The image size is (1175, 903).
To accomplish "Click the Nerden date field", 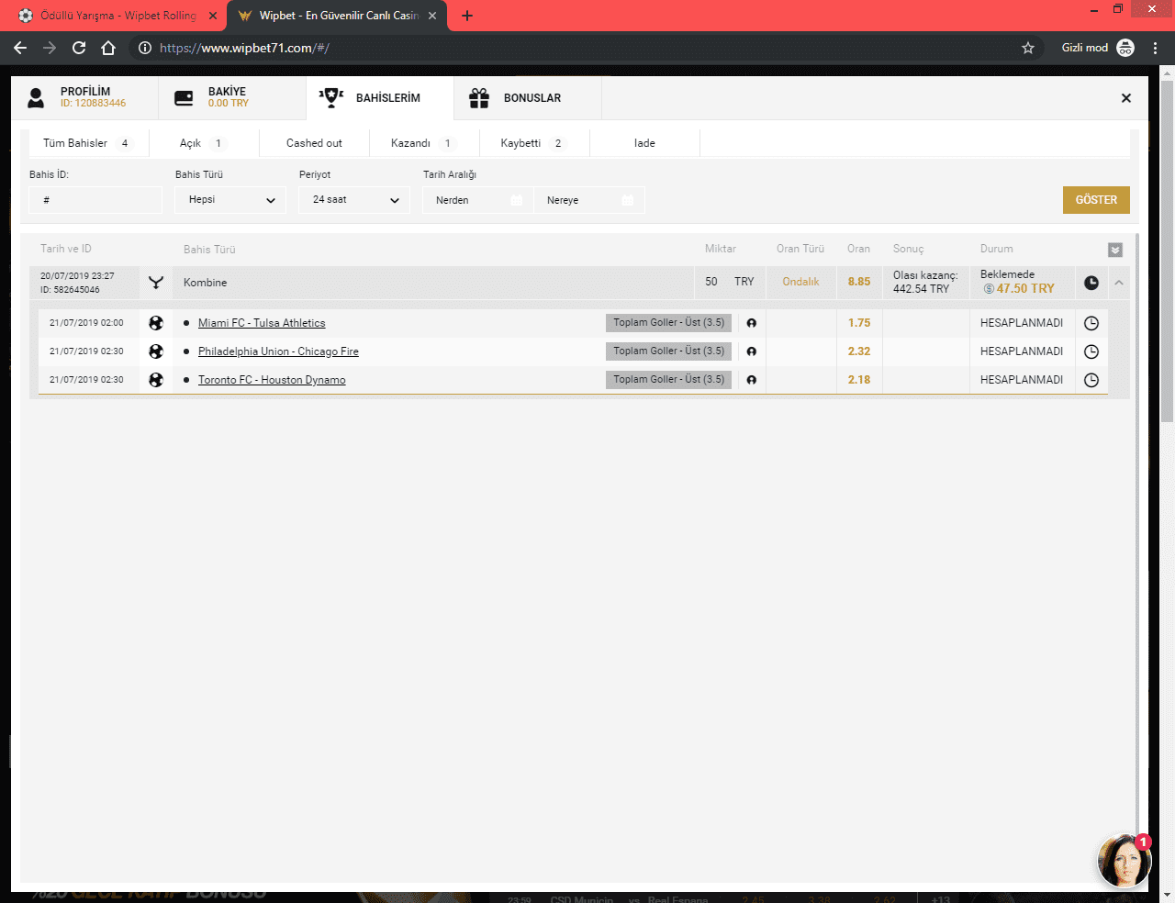I will [x=478, y=200].
